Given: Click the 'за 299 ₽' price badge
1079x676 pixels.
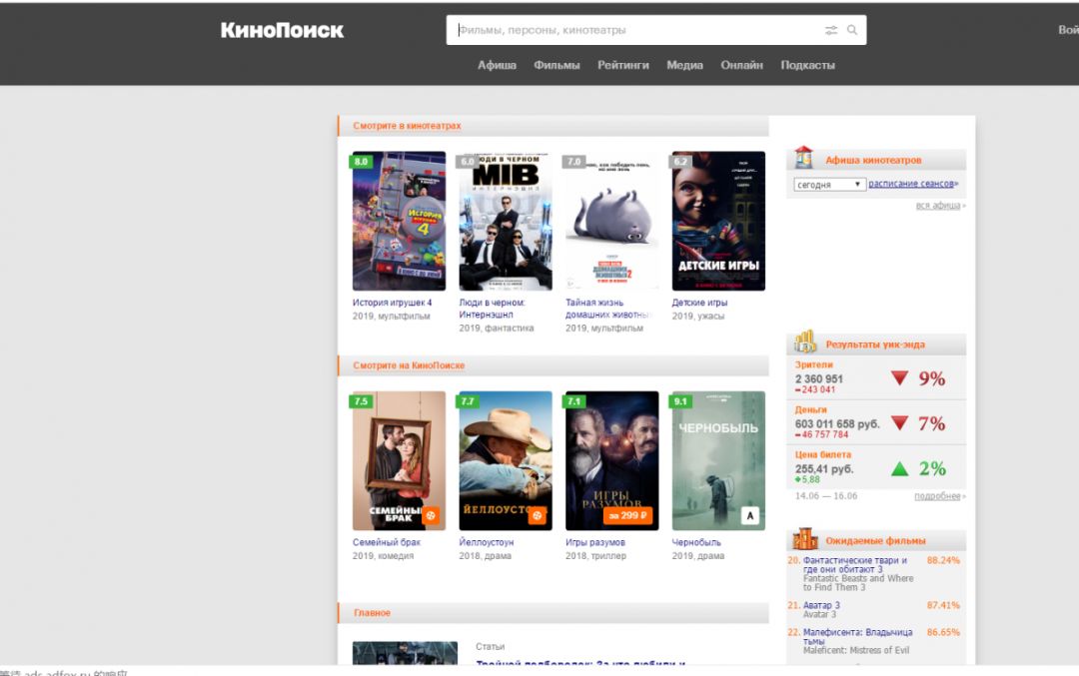Looking at the screenshot, I should click(627, 515).
